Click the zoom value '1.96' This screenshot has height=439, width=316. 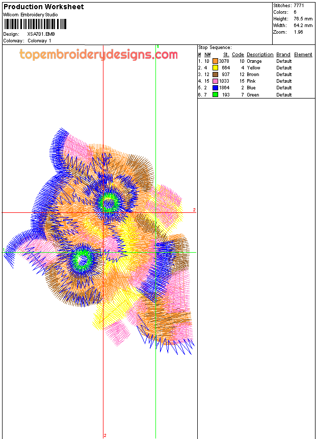pos(298,32)
